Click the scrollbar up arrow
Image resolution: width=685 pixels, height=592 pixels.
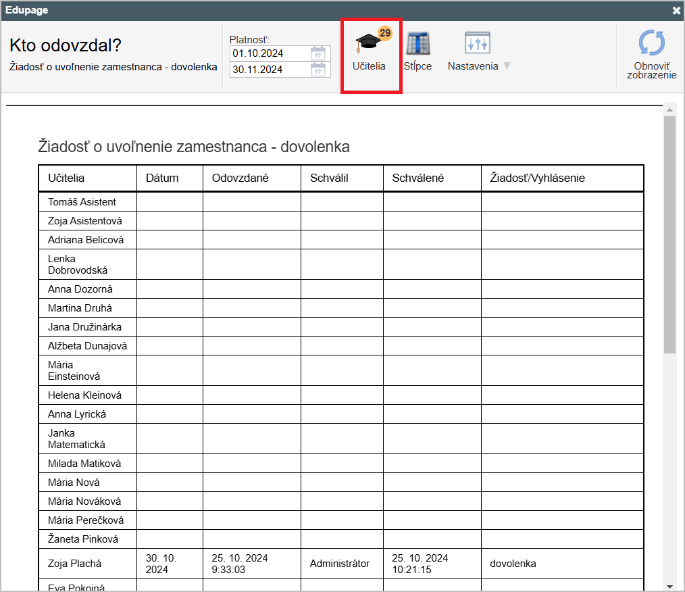click(x=669, y=109)
